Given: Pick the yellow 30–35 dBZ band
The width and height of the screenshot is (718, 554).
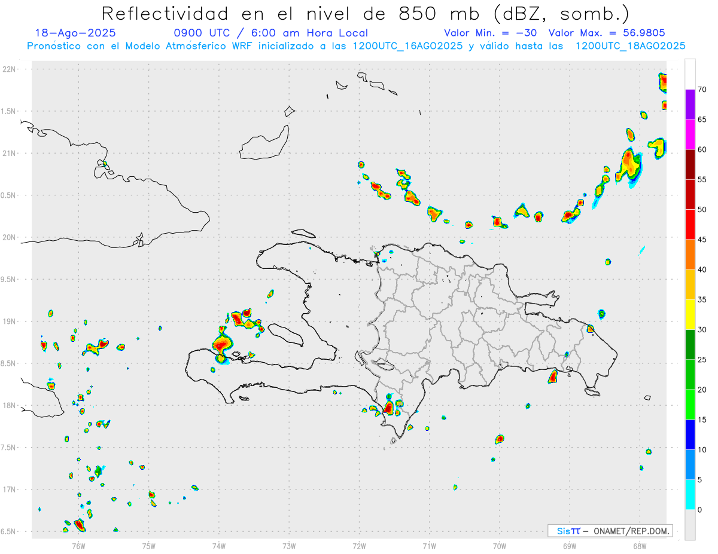Looking at the screenshot, I should tap(690, 314).
